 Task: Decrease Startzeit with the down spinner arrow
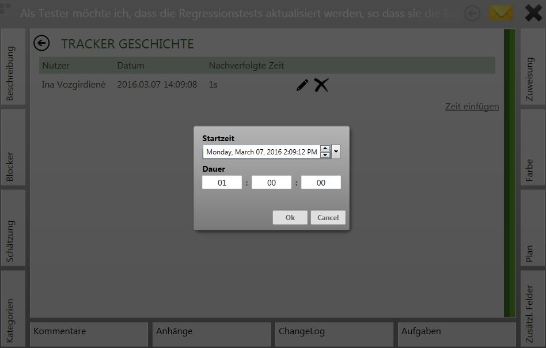click(x=325, y=155)
